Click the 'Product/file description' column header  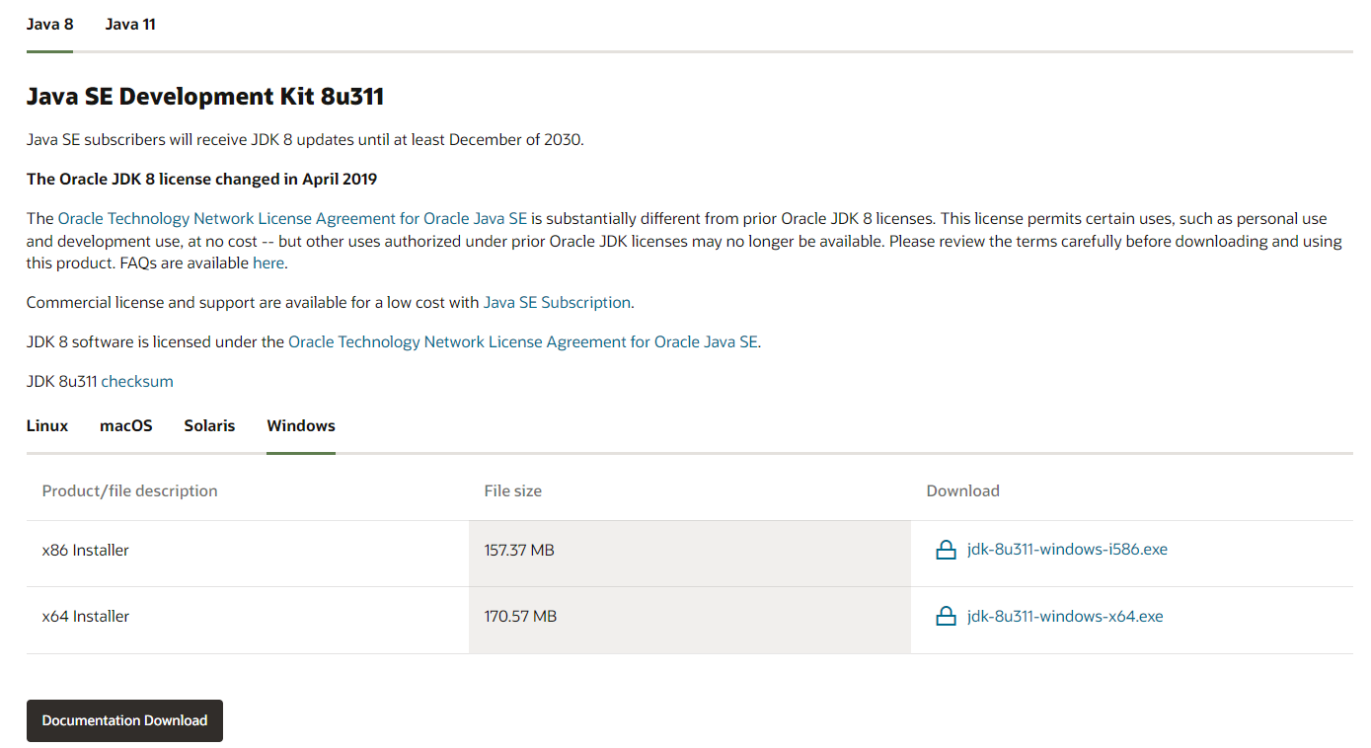tap(129, 491)
